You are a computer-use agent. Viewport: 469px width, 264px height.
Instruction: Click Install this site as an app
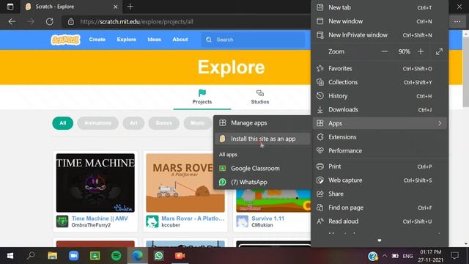pos(262,139)
